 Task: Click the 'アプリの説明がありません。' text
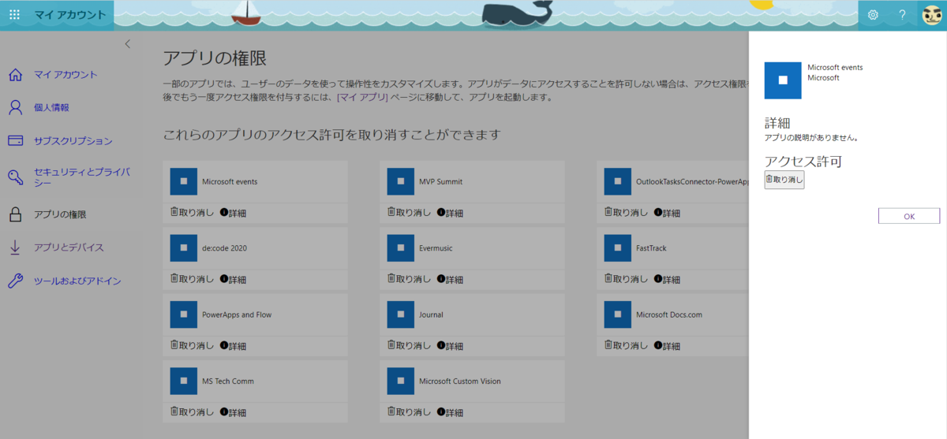(811, 138)
